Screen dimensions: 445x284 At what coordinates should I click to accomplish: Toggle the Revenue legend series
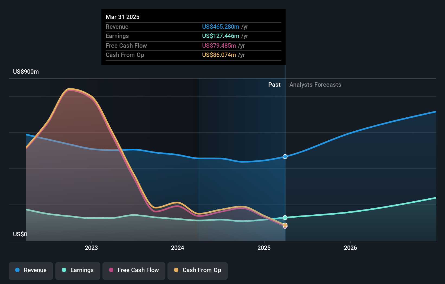[x=31, y=271]
